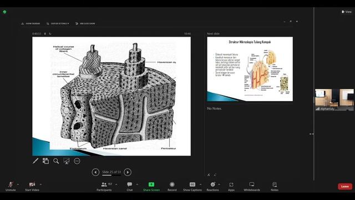Expand the captions options arrow

click(201, 184)
